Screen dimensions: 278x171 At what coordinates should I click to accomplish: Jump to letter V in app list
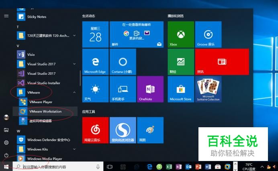pyautogui.click(x=18, y=46)
